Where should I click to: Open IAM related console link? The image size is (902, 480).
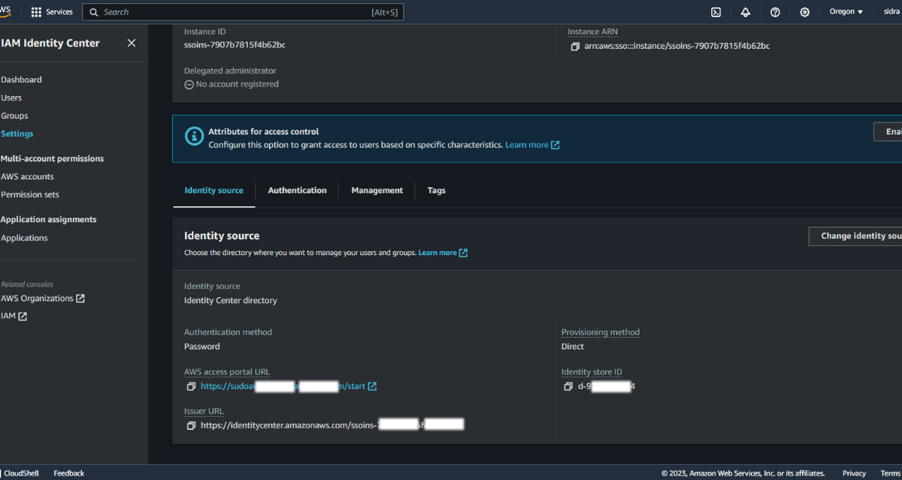coord(14,317)
